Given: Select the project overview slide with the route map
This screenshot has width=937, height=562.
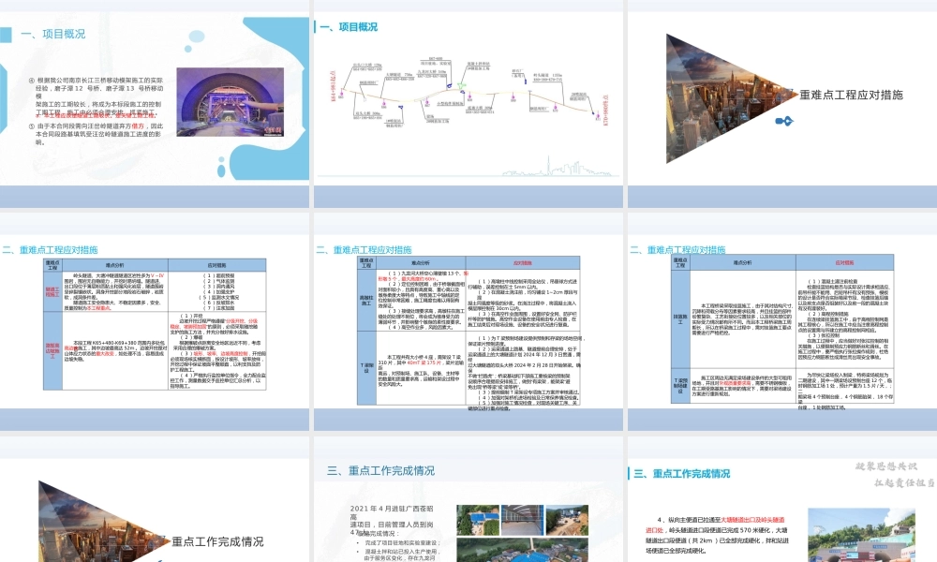Looking at the screenshot, I should point(468,104).
